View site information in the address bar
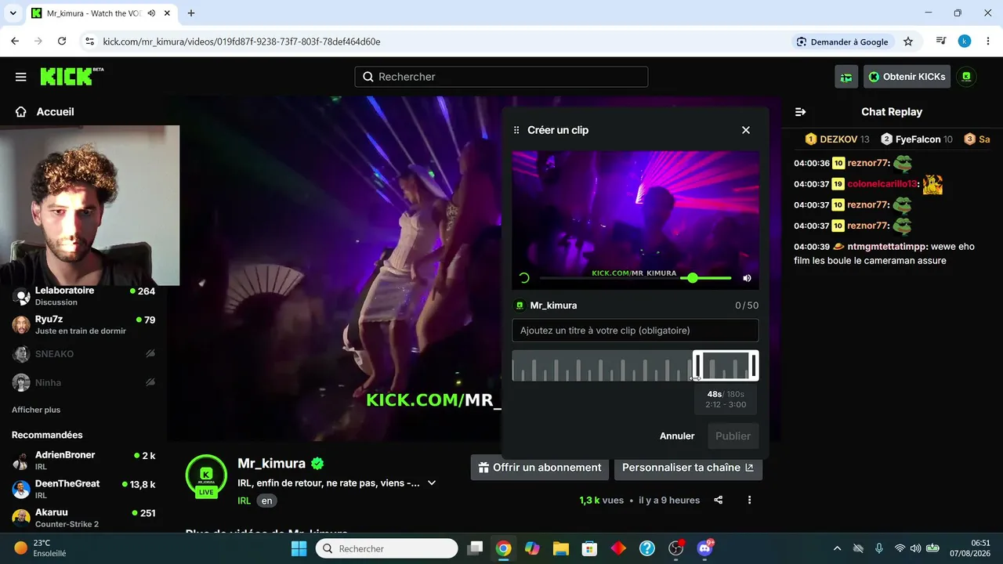Image resolution: width=1003 pixels, height=564 pixels. pyautogui.click(x=89, y=42)
